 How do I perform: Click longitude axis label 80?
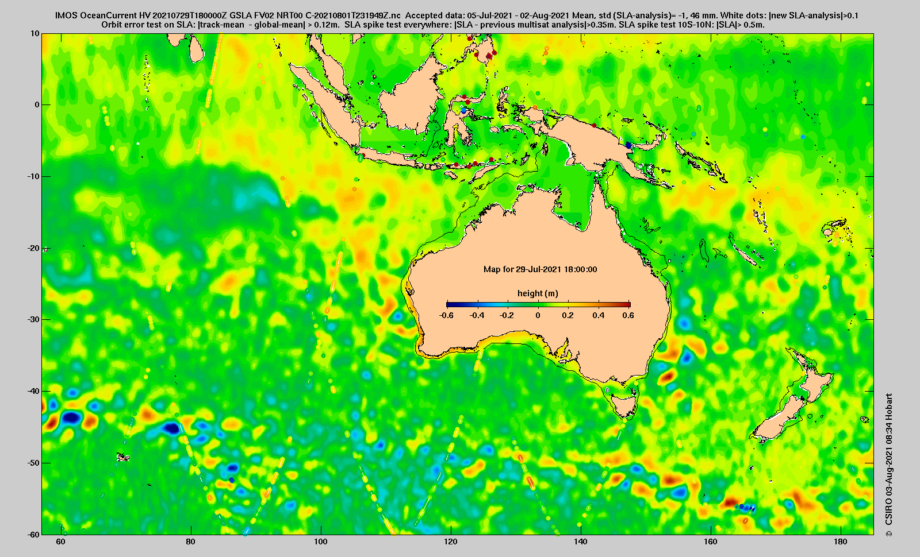(x=191, y=541)
